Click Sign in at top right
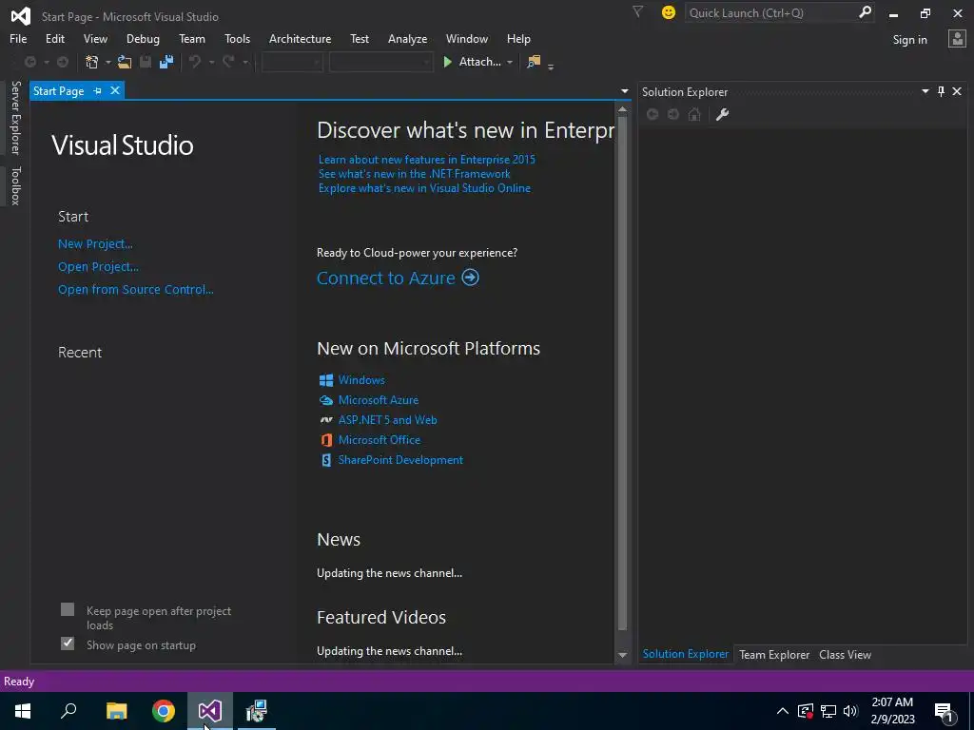 point(909,40)
